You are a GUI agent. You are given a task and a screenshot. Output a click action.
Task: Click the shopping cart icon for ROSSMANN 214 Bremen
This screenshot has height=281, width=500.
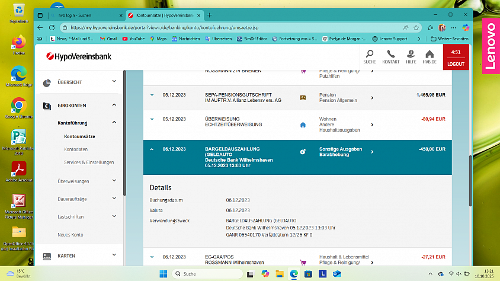[303, 71]
